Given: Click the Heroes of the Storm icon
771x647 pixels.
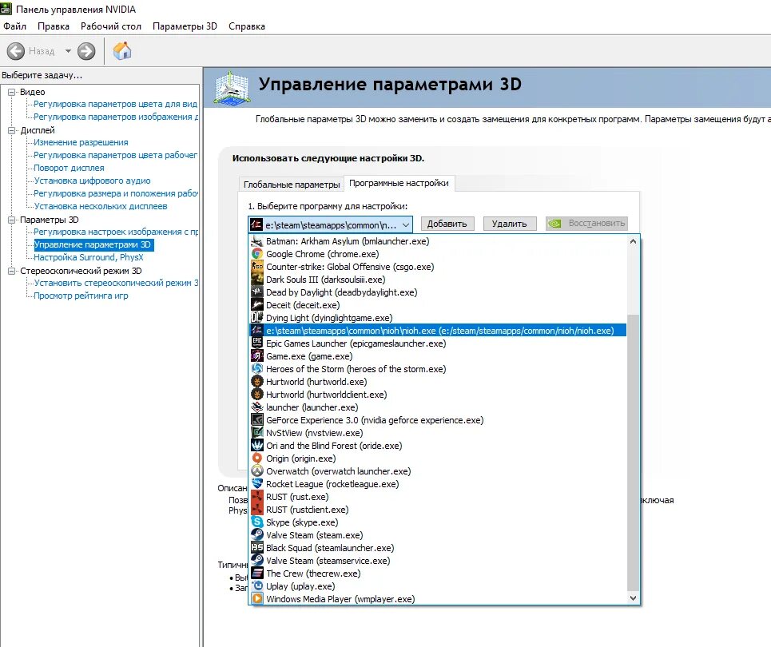Looking at the screenshot, I should [256, 369].
